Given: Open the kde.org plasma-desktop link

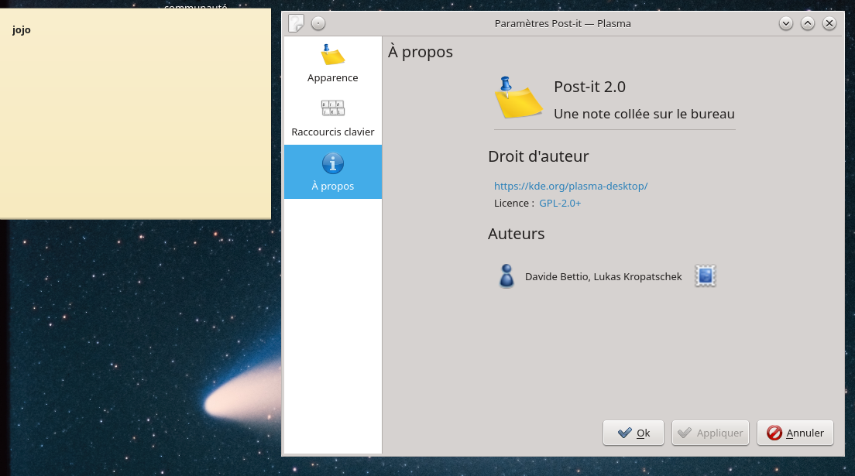Looking at the screenshot, I should (x=571, y=186).
